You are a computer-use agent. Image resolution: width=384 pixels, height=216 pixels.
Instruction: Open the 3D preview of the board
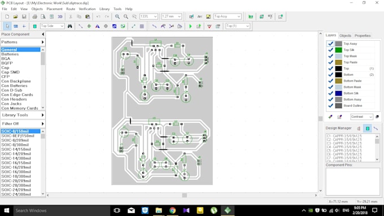point(60,16)
